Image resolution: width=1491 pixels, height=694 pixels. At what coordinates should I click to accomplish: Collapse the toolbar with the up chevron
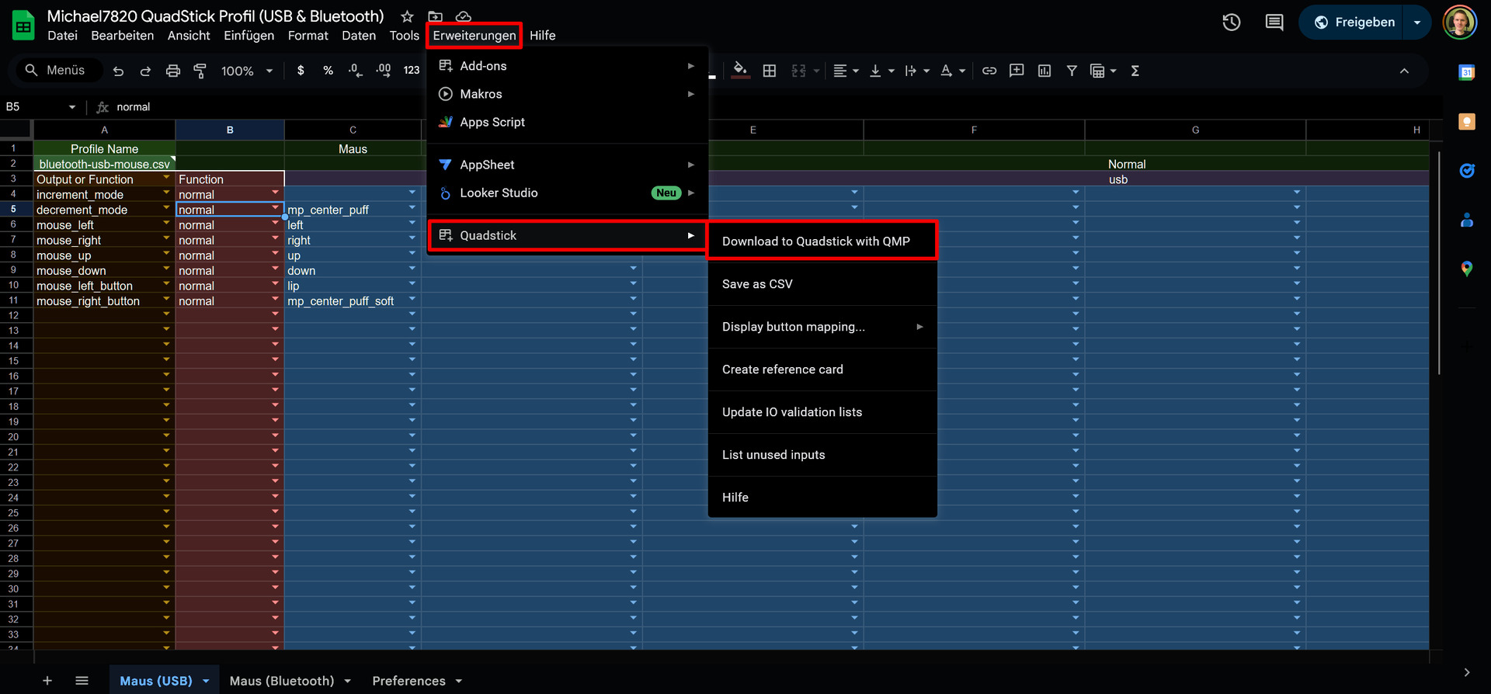pos(1404,71)
